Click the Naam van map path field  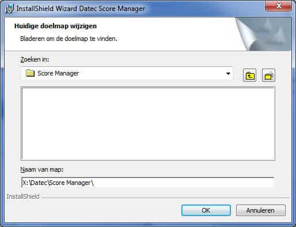[x=148, y=183]
